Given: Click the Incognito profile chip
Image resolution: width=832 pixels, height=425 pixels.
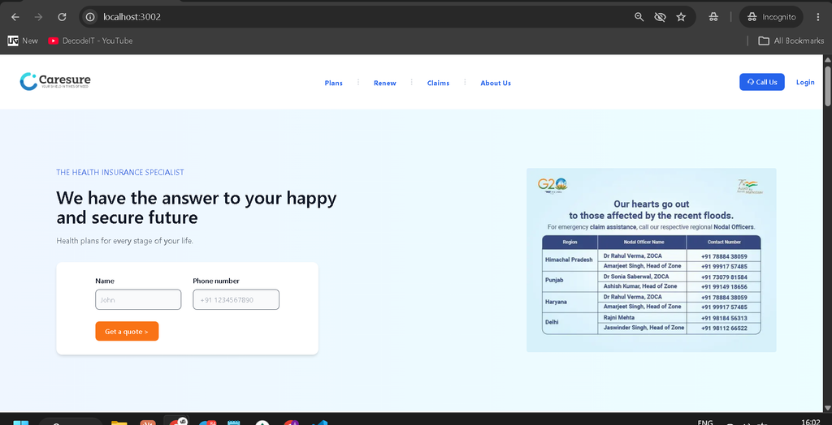Looking at the screenshot, I should (x=772, y=17).
